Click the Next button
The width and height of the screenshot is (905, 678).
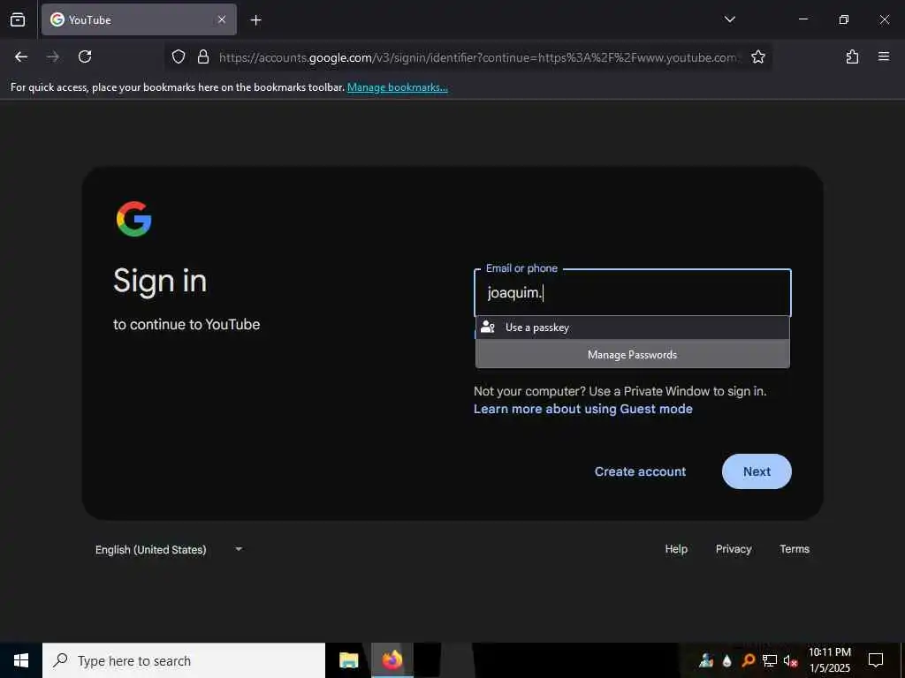pyautogui.click(x=757, y=471)
